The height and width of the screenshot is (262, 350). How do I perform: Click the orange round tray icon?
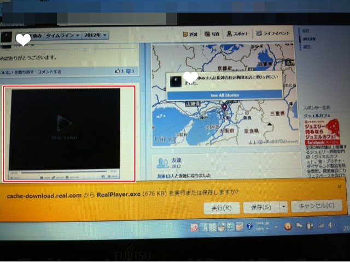coord(288,227)
